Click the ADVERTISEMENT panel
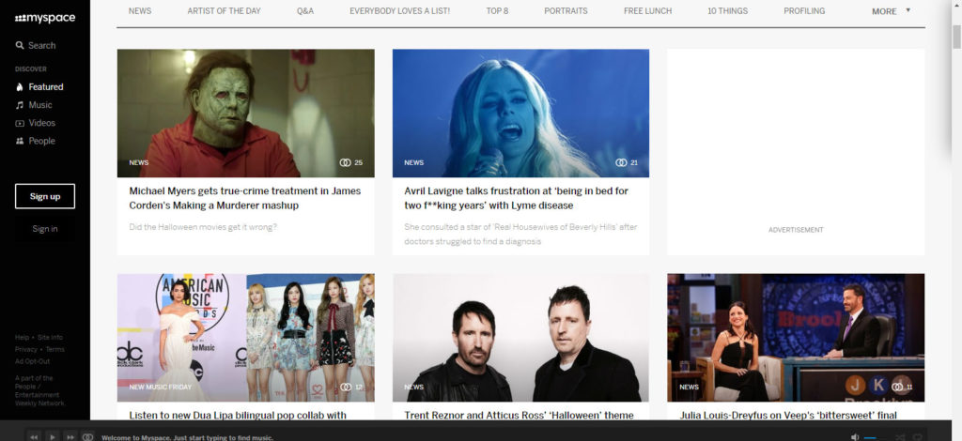 click(796, 152)
